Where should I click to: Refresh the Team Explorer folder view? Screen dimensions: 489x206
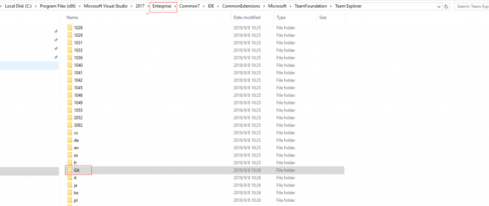pos(446,6)
